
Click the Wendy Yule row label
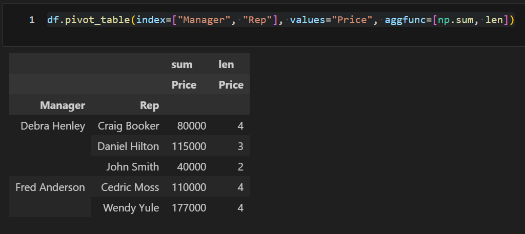[x=131, y=208]
